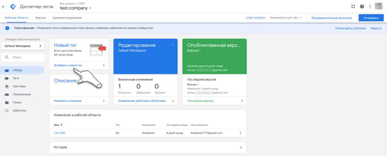Open Триггеры in the left sidebar

click(x=20, y=86)
